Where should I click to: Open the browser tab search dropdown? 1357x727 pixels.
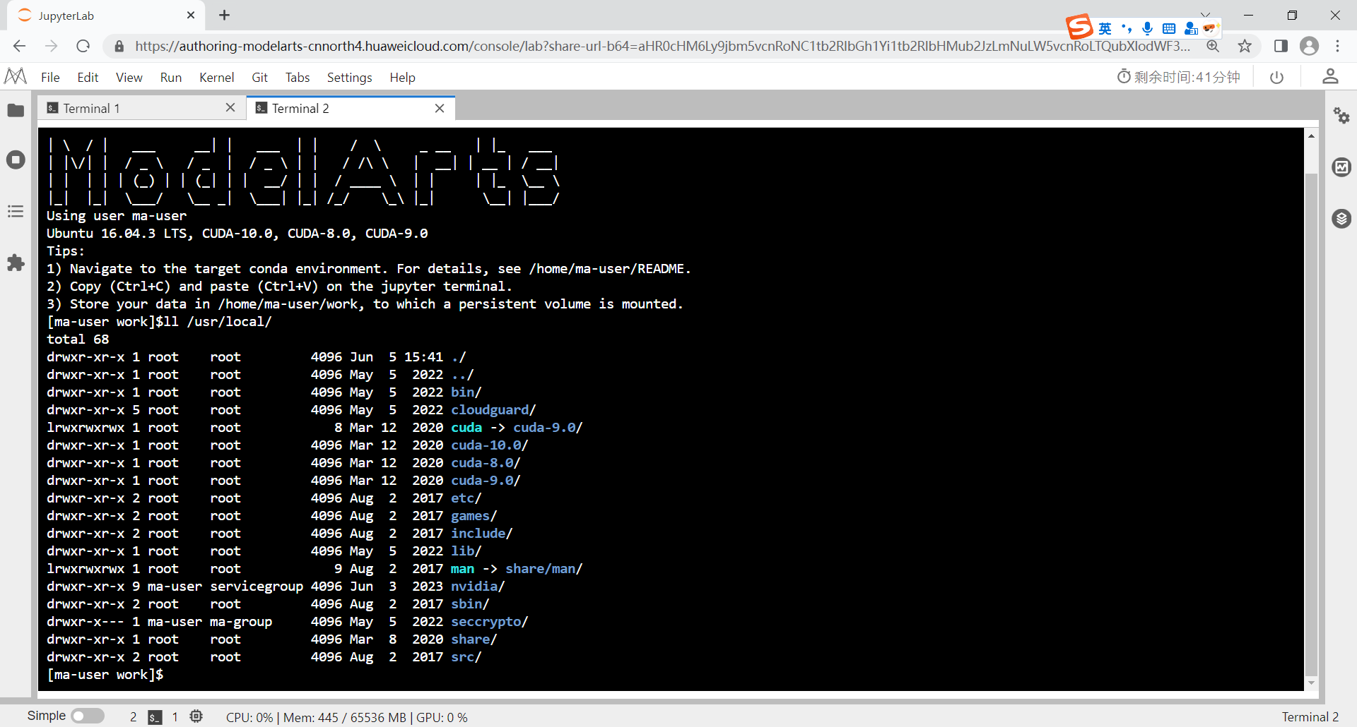pyautogui.click(x=1205, y=13)
